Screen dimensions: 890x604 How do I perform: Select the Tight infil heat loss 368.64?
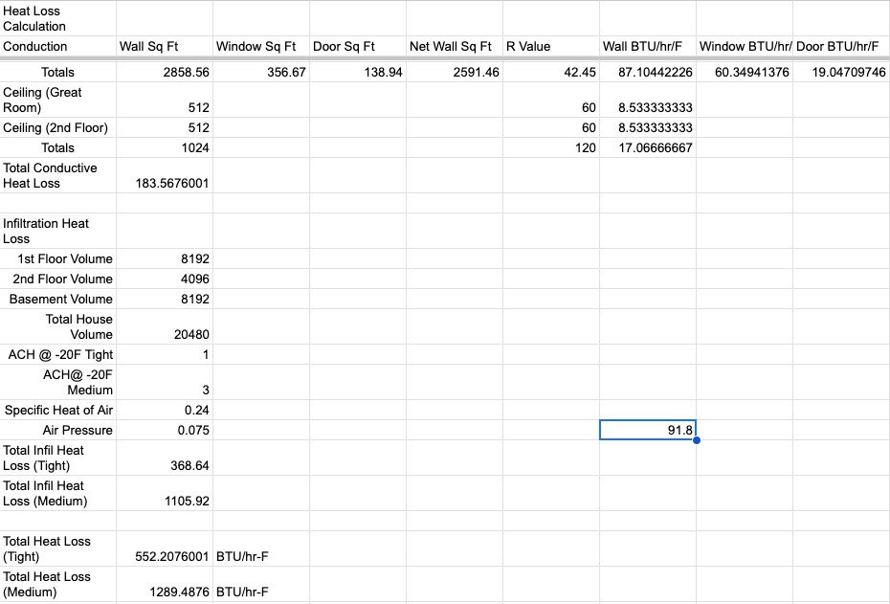[x=165, y=458]
